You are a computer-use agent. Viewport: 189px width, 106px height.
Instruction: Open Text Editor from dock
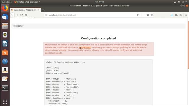[x=5, y=79]
